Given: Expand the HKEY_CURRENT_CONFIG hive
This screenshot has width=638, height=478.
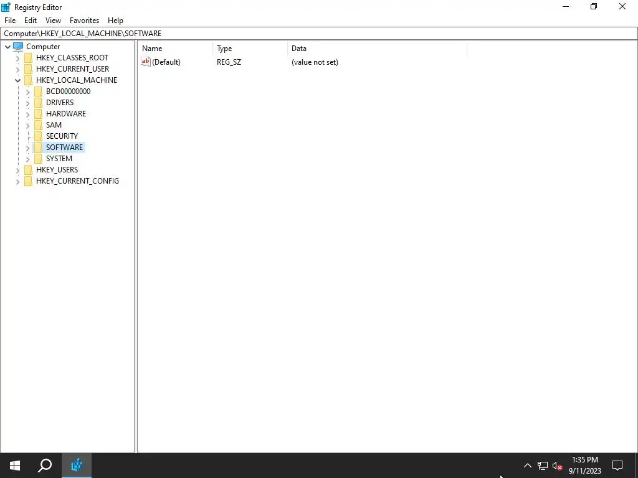Looking at the screenshot, I should pyautogui.click(x=17, y=182).
